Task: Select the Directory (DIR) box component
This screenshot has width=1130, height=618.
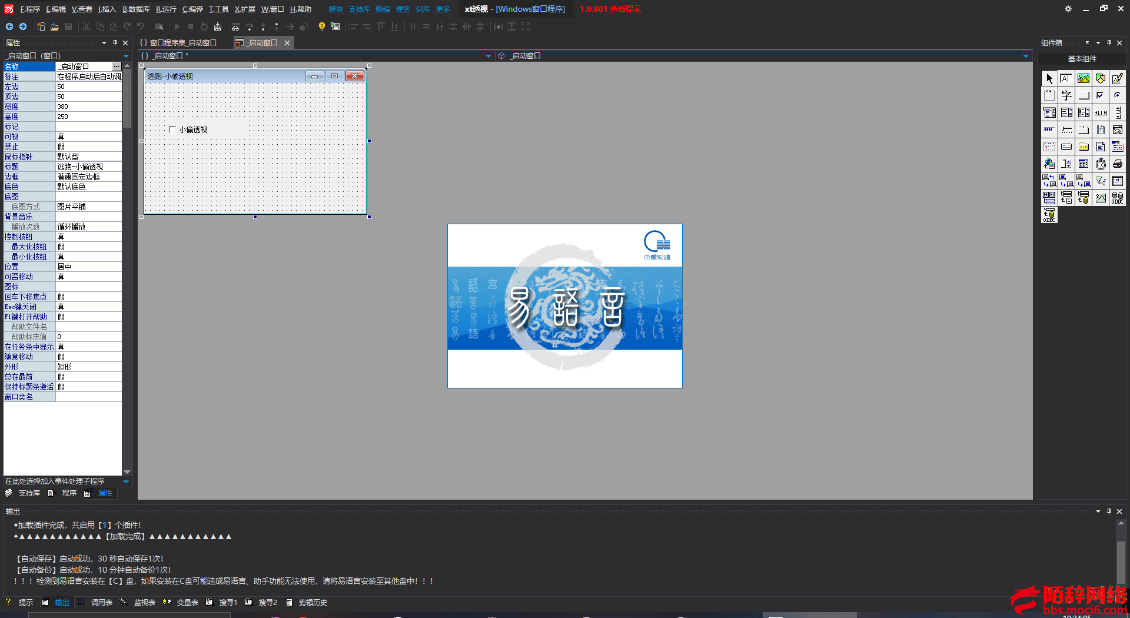Action: pos(1083,147)
